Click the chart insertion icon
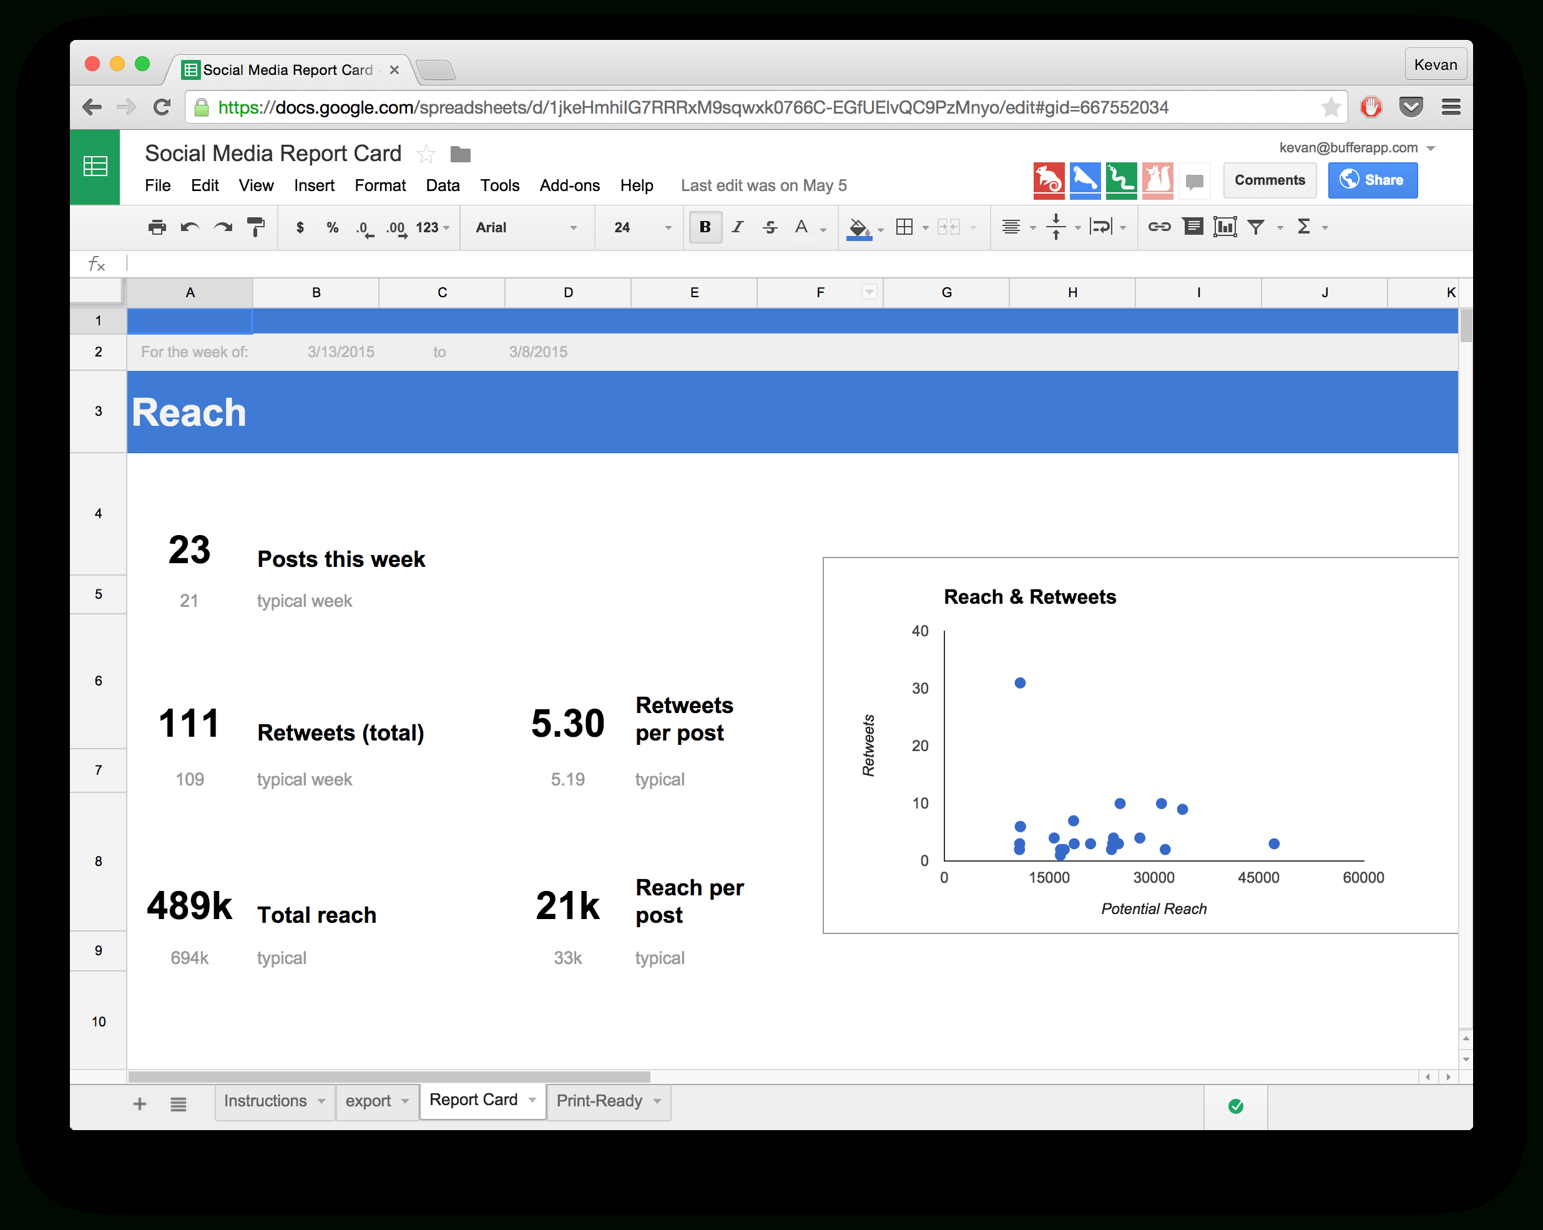 point(1226,227)
